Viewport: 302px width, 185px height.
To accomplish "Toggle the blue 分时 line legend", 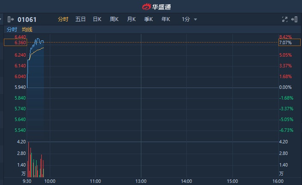I will tap(12, 30).
